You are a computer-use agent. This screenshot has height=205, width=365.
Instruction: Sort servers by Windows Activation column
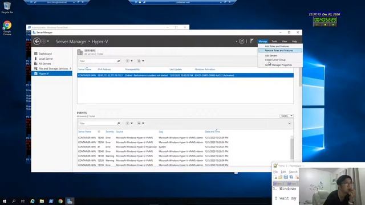205,69
